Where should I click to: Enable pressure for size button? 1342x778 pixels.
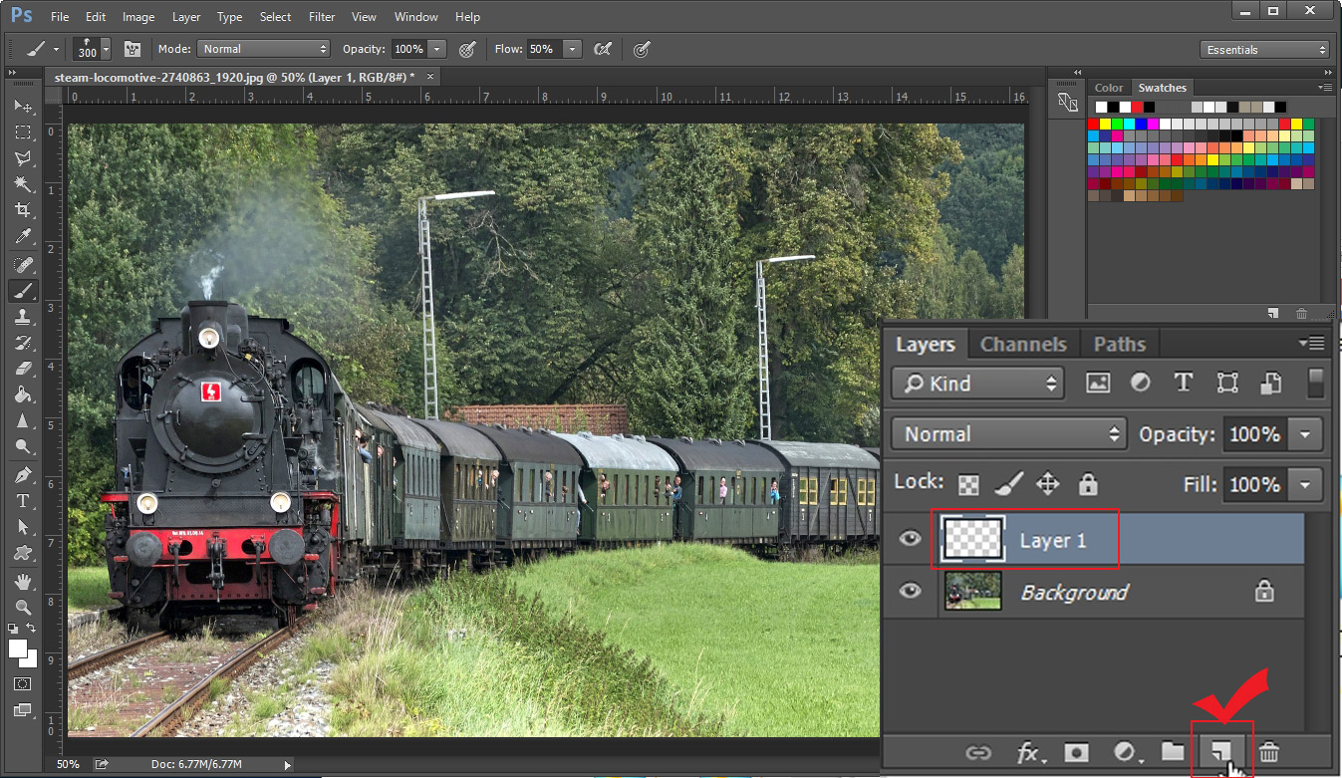[642, 49]
